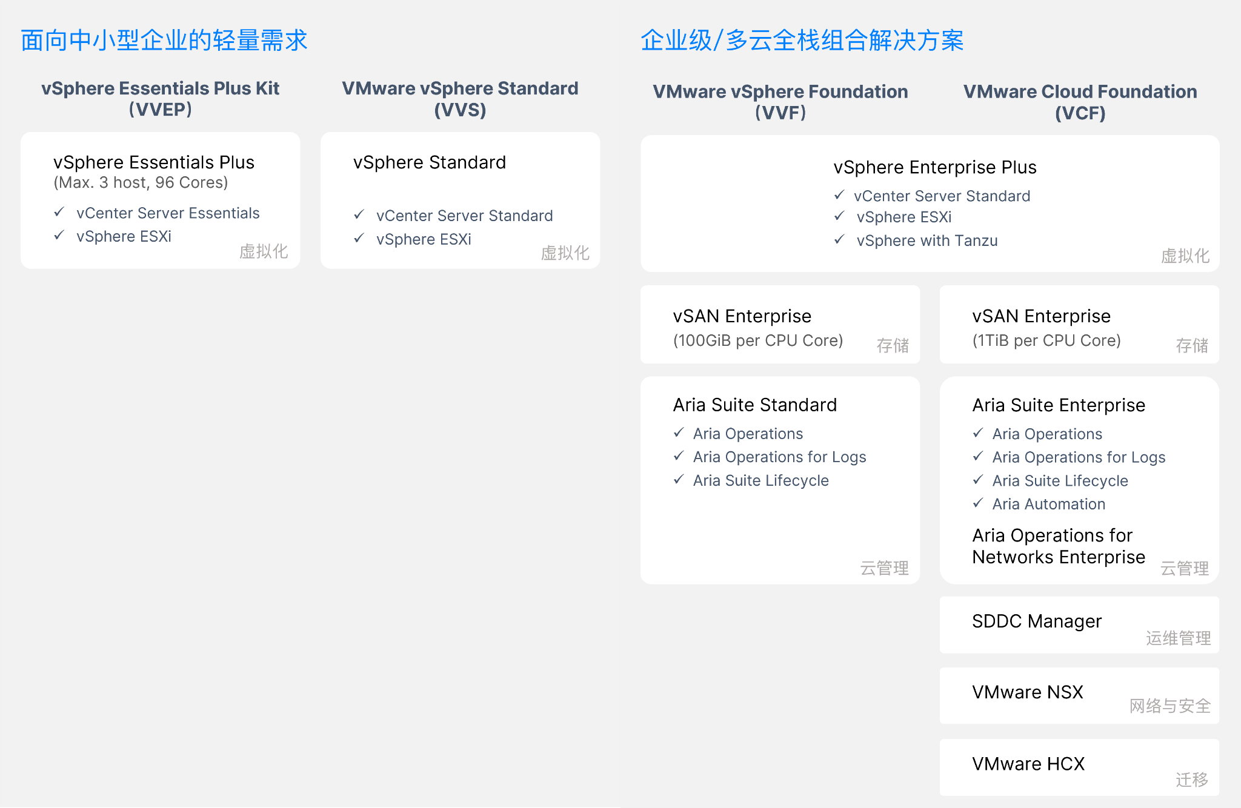Click the 网络与安全 label on VMware NSX card

1169,706
